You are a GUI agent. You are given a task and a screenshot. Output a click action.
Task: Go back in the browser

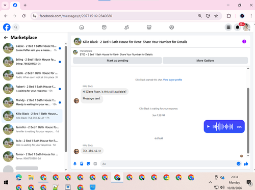click(x=6, y=16)
